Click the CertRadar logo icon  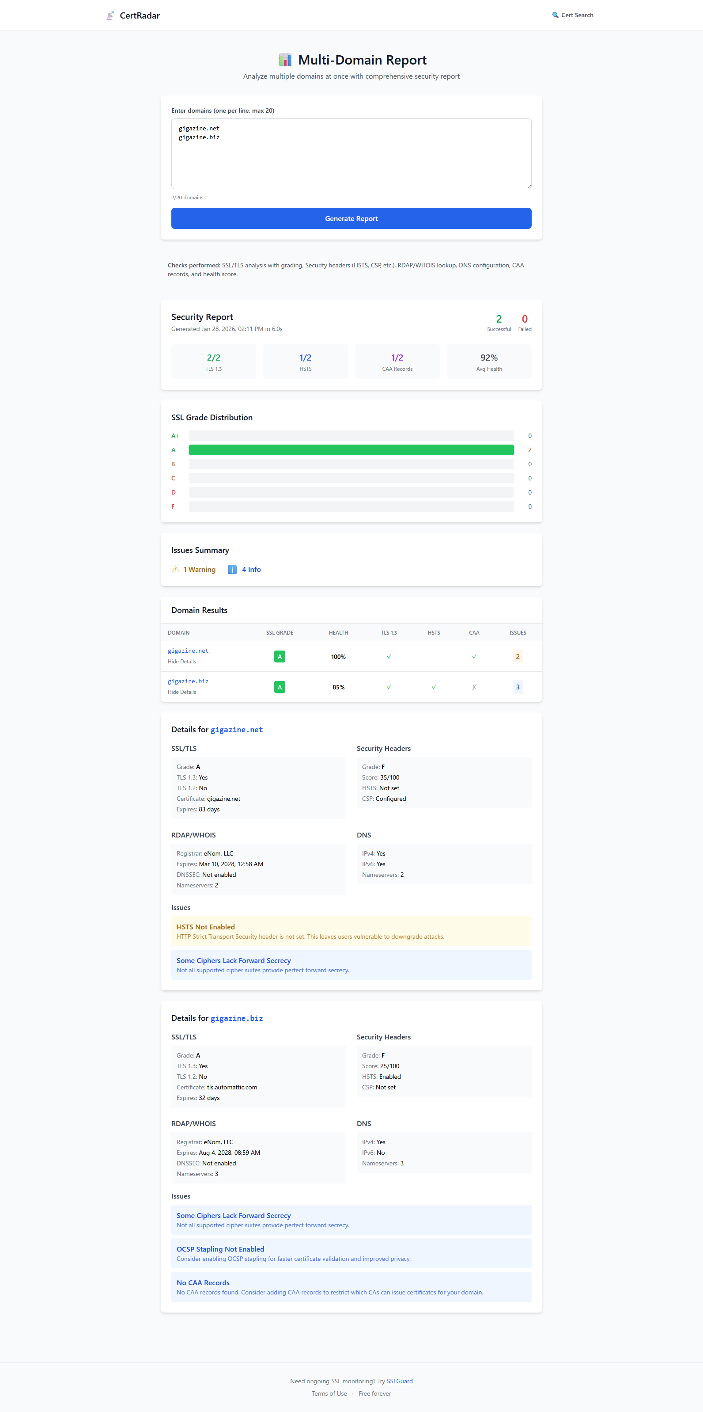[x=110, y=15]
